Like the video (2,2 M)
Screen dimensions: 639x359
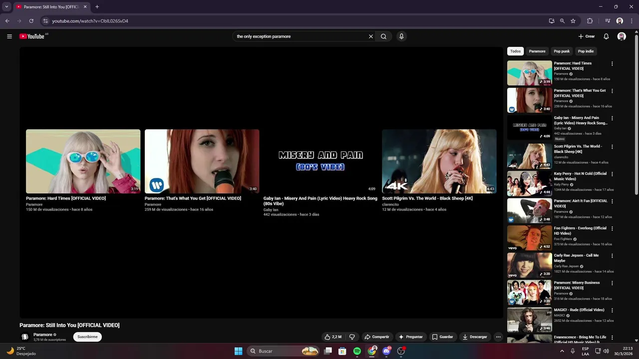[333, 337]
